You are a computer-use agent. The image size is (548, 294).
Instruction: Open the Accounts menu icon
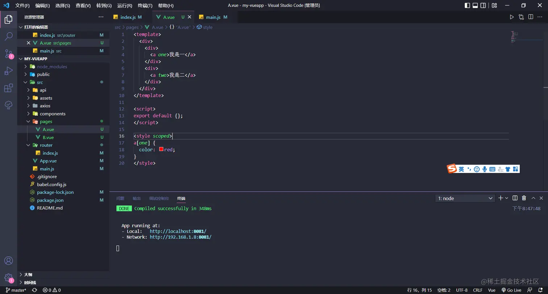point(8,261)
